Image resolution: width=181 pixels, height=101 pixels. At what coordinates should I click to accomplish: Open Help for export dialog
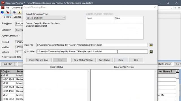(136, 60)
